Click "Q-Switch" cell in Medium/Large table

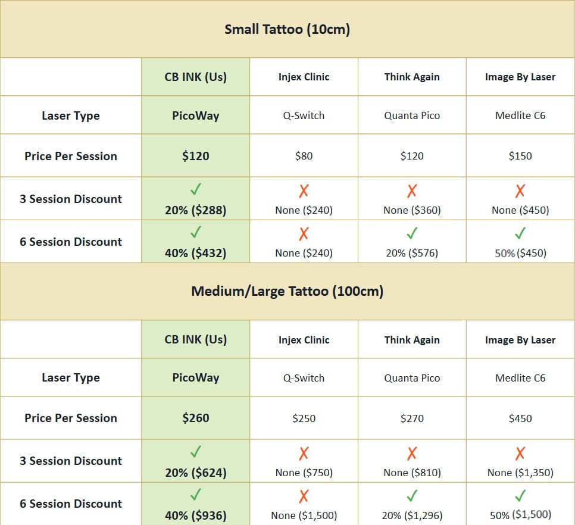[x=304, y=378]
